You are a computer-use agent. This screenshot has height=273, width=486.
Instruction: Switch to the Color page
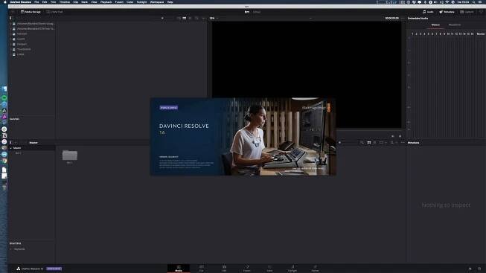click(x=269, y=269)
